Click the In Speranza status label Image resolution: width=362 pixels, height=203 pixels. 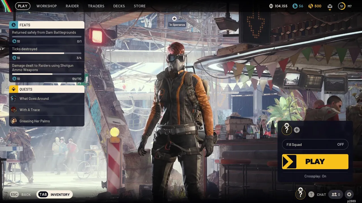[177, 25]
